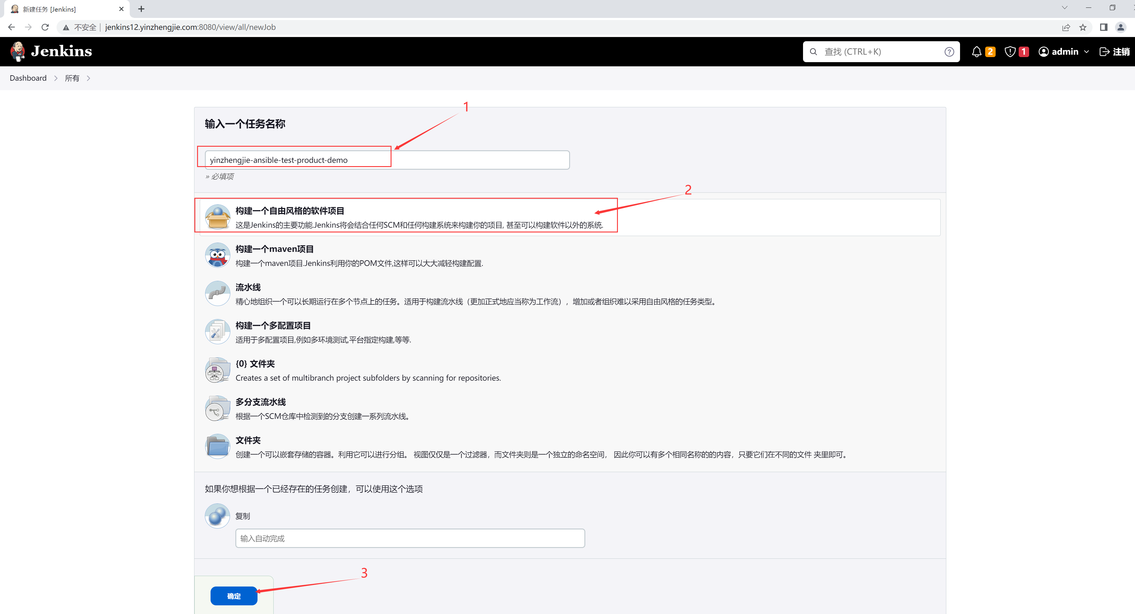Screen dimensions: 1135x614
Task: Expand the Dashboard breadcrumb chevron
Action: tap(56, 78)
